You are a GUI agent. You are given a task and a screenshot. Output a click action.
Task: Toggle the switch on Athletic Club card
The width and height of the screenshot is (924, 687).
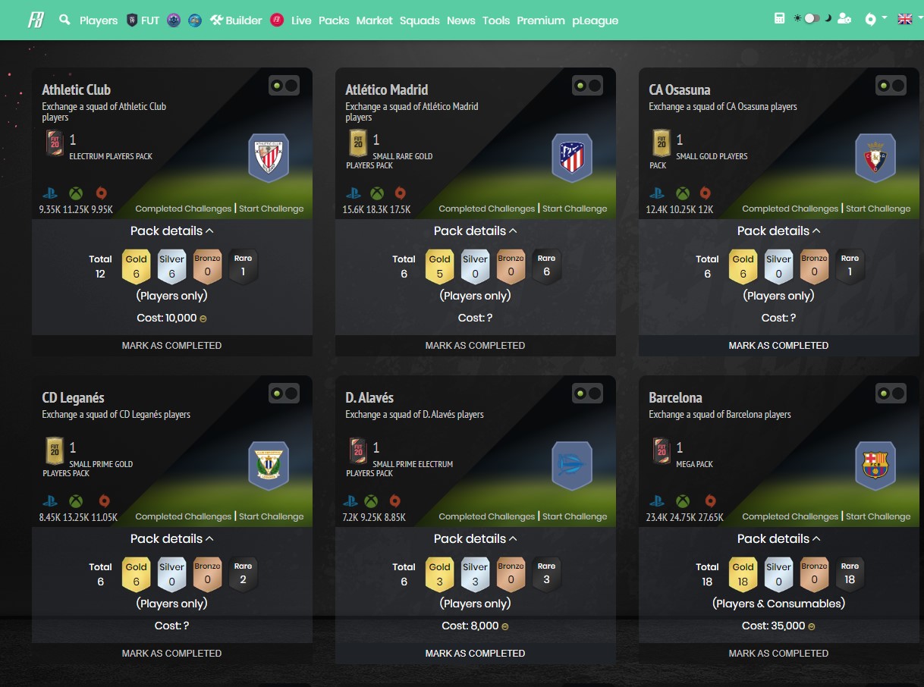tap(284, 86)
